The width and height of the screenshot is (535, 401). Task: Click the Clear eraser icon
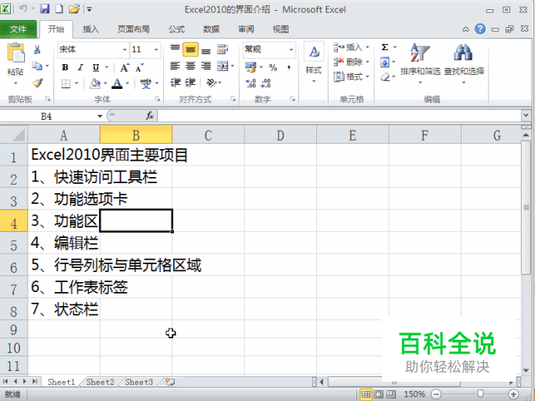tap(385, 77)
